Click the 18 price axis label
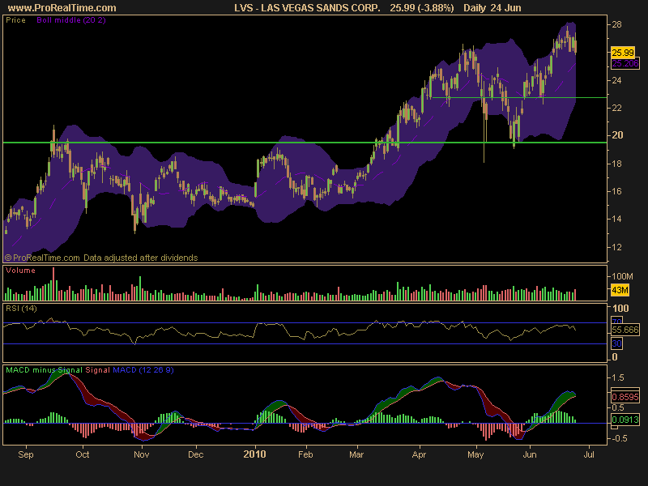The image size is (648, 486). click(x=616, y=164)
